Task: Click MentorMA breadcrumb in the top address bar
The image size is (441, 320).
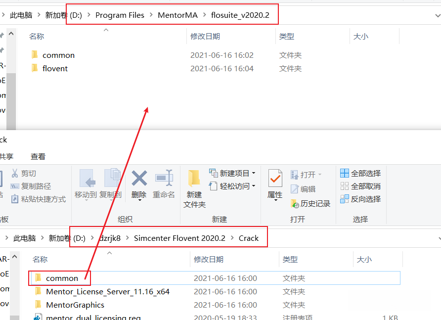Action: pyautogui.click(x=178, y=15)
